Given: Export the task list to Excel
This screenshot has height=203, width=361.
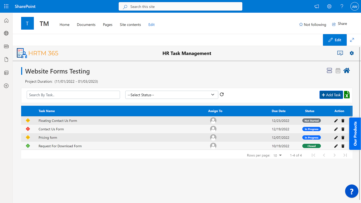Looking at the screenshot, I should tap(347, 95).
